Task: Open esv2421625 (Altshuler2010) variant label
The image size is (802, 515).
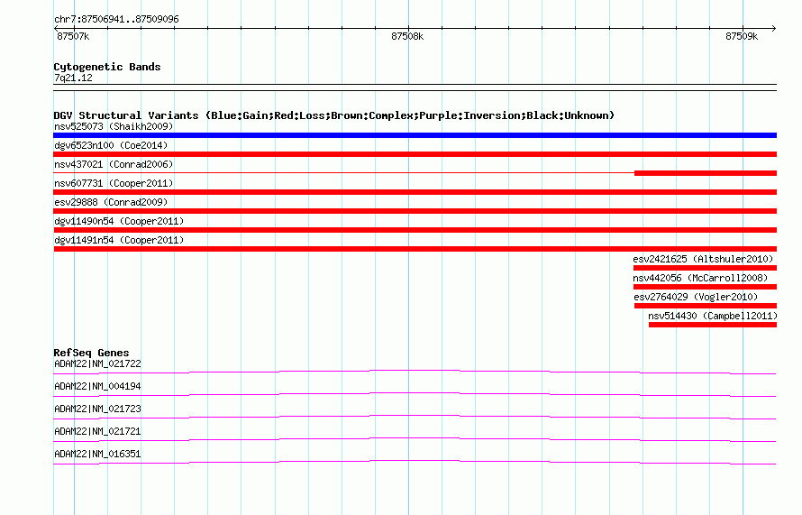Action: click(703, 259)
